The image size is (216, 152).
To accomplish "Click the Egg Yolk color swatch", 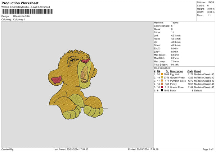I will point(162,74).
